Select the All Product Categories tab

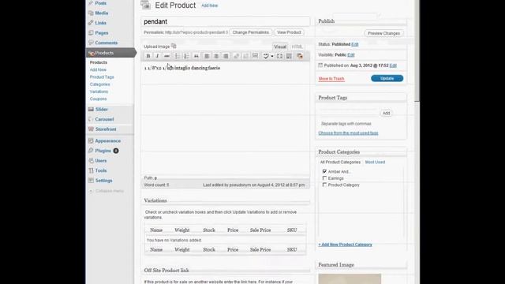click(340, 163)
